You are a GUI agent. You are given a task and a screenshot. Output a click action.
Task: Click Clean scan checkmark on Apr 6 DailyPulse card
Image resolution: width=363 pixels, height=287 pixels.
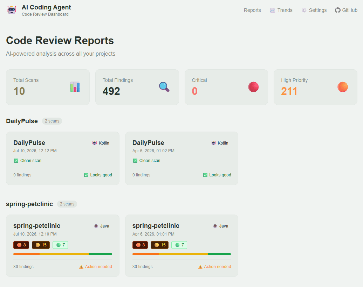[135, 161]
